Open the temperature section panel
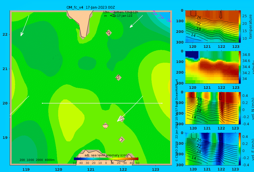 [x=212, y=27]
